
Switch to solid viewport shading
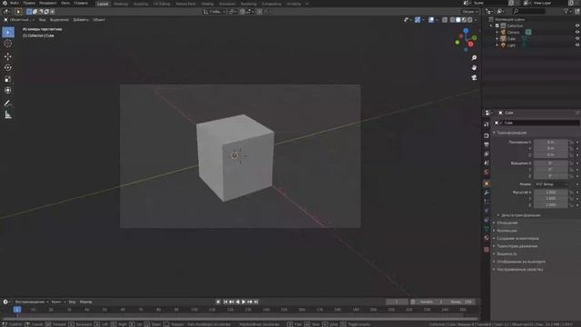[458, 20]
